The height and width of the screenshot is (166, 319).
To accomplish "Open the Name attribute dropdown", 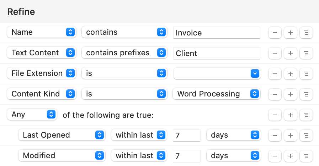I will click(x=41, y=32).
